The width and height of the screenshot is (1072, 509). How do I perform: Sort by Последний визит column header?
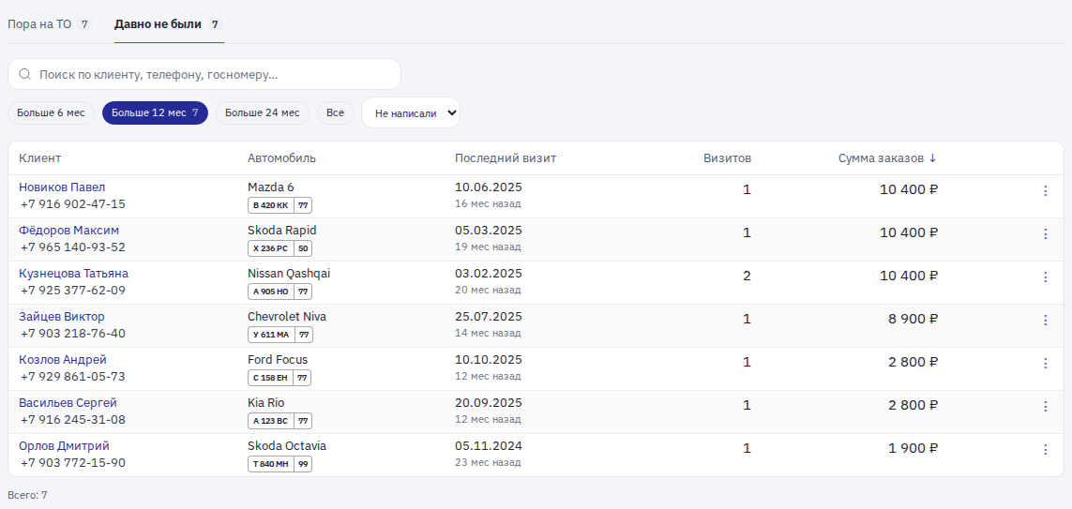tap(506, 158)
